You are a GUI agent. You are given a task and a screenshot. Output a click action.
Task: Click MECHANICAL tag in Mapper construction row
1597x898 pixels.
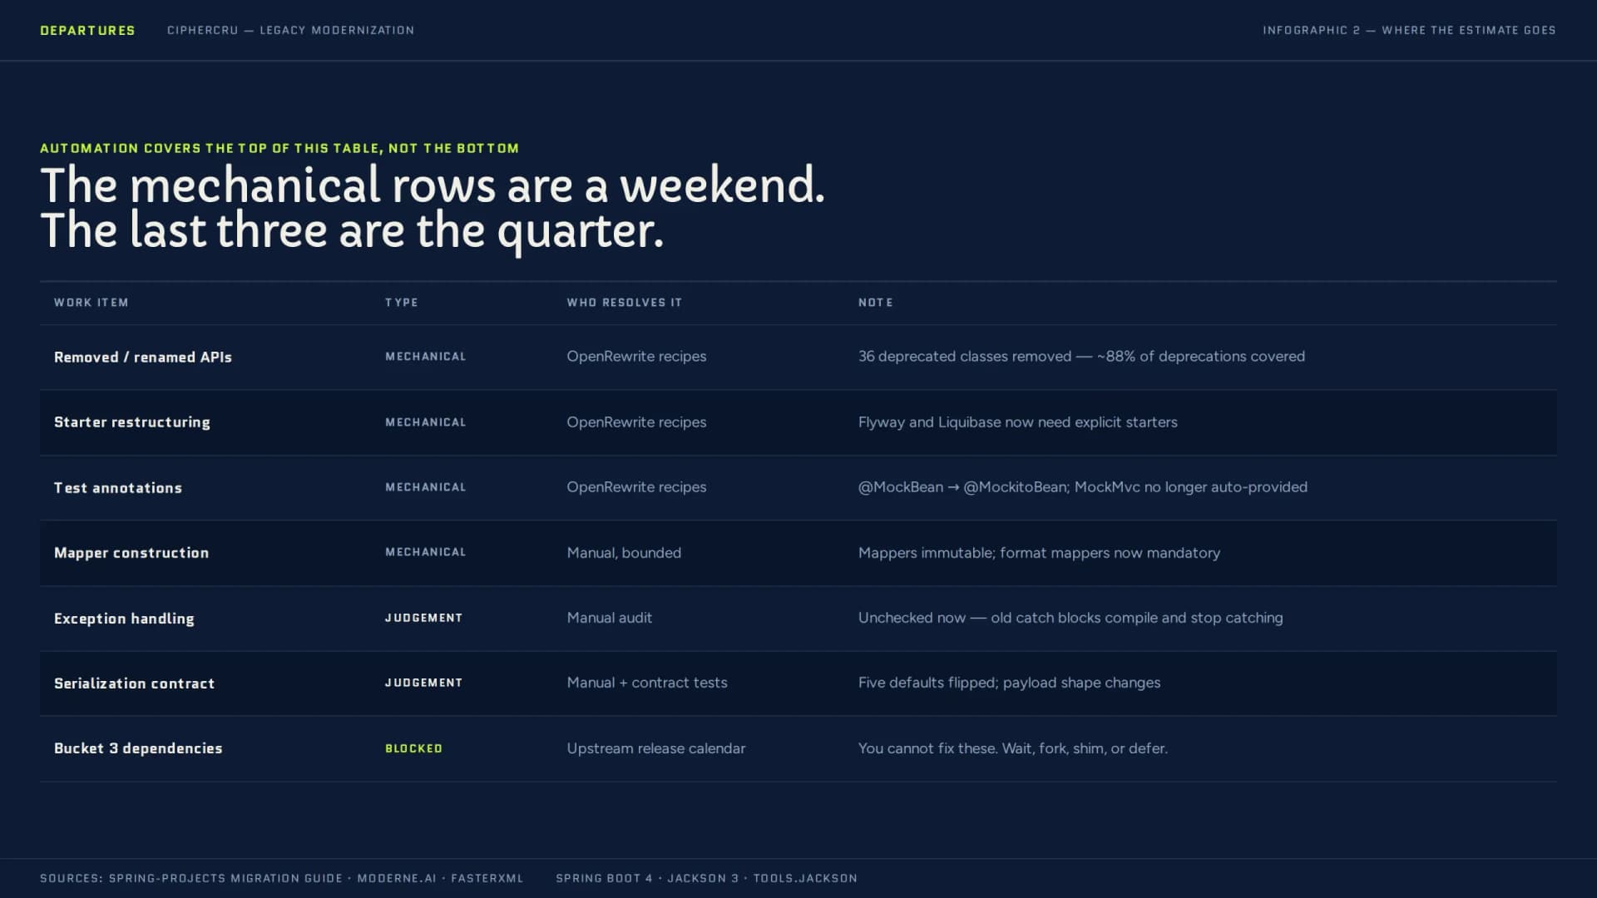(426, 552)
